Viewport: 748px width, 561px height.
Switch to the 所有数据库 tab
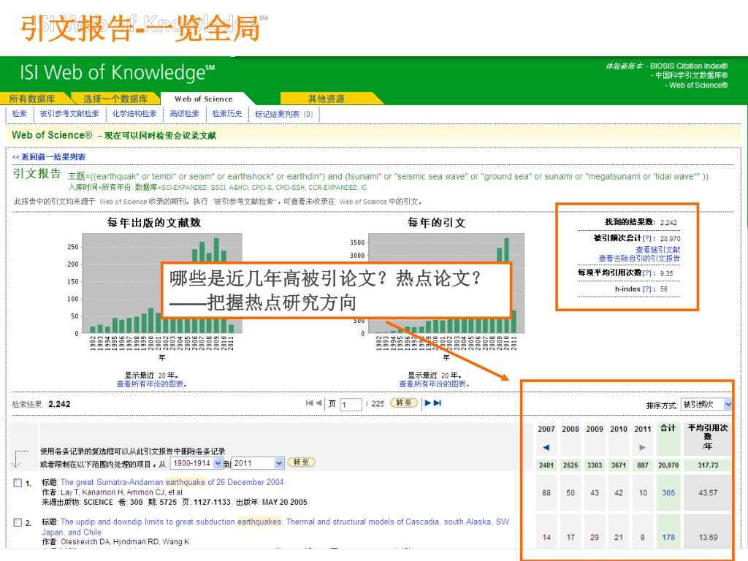click(x=32, y=99)
